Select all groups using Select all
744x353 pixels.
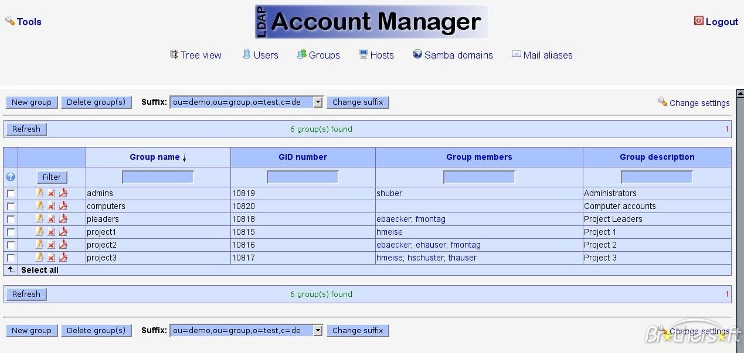click(39, 270)
